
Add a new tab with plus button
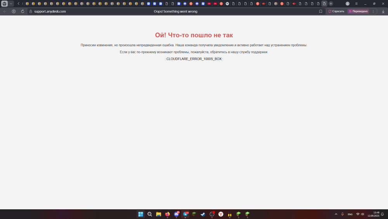pos(331,4)
